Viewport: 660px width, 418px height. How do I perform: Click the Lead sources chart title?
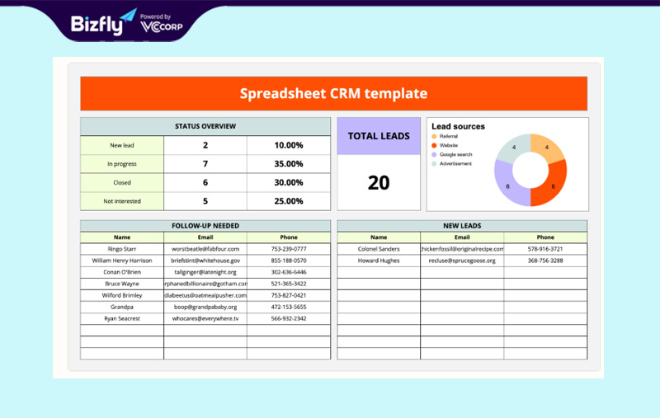tap(459, 126)
